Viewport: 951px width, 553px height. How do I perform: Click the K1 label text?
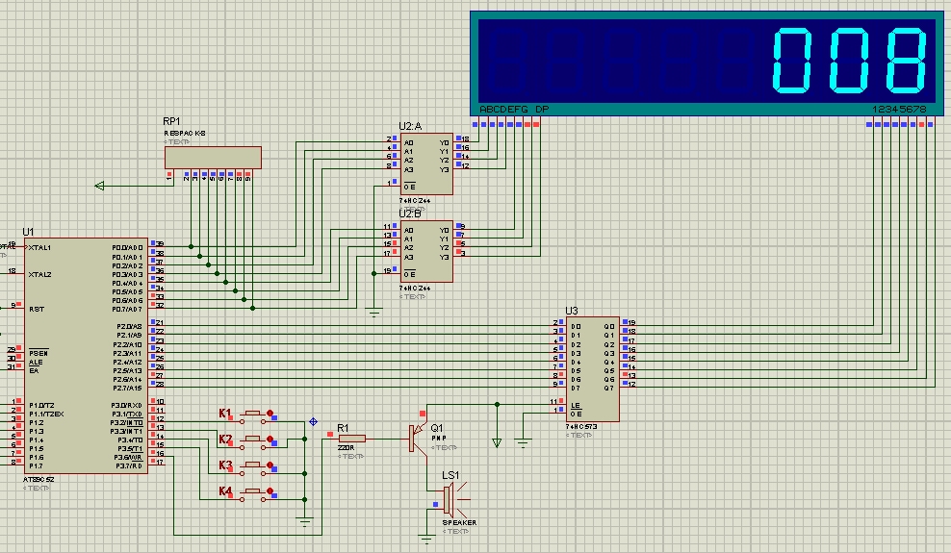pyautogui.click(x=225, y=414)
